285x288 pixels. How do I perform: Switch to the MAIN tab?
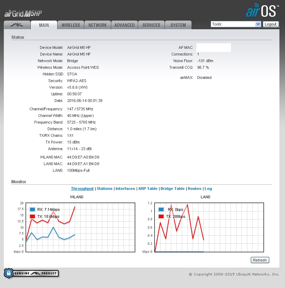coord(44,25)
